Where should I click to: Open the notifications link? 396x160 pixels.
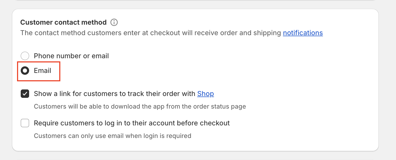[x=303, y=33]
